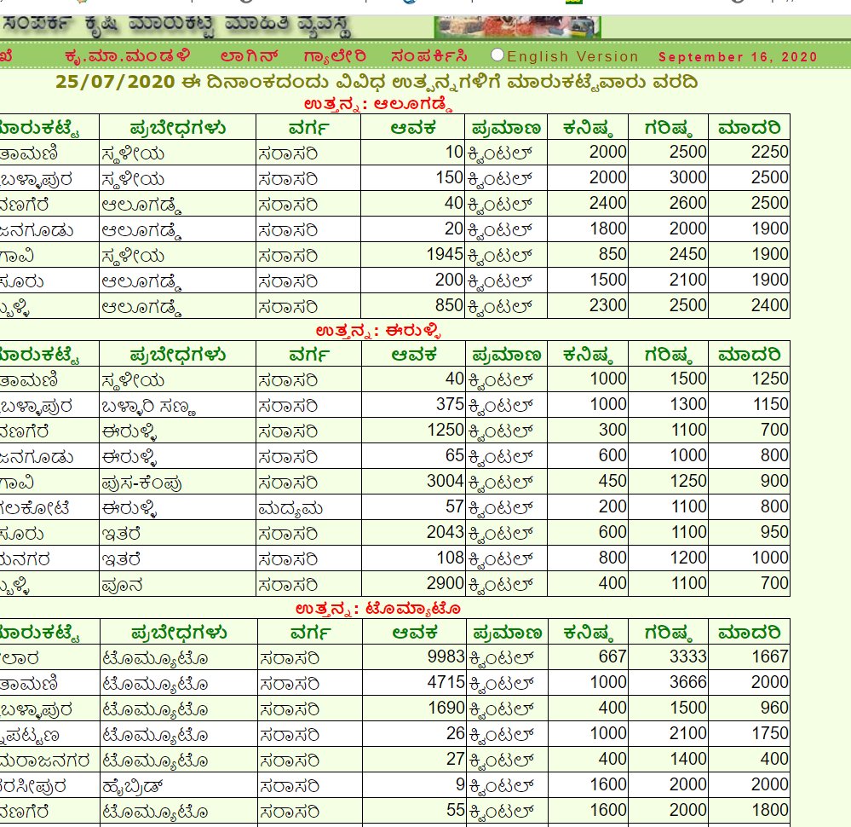The height and width of the screenshot is (827, 851).
Task: Click onion model price 950
Action: point(774,532)
